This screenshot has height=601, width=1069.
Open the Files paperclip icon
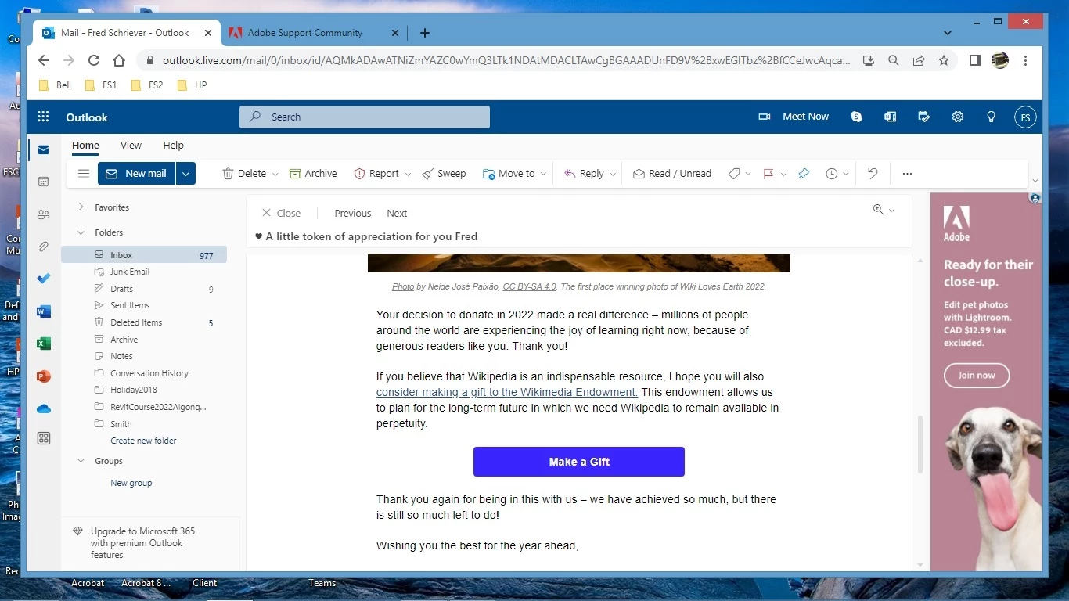pos(44,247)
